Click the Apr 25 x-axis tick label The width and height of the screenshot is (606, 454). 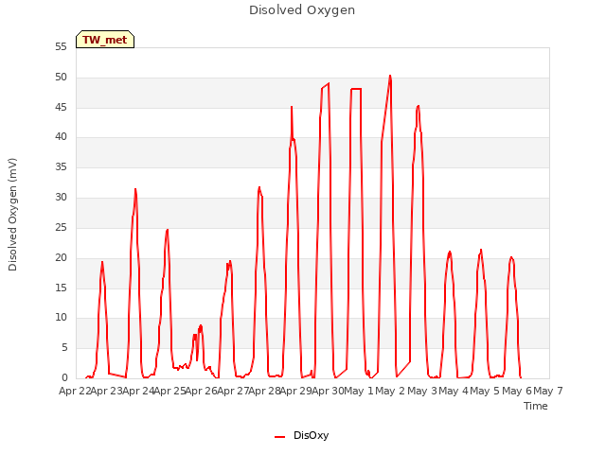pos(169,391)
